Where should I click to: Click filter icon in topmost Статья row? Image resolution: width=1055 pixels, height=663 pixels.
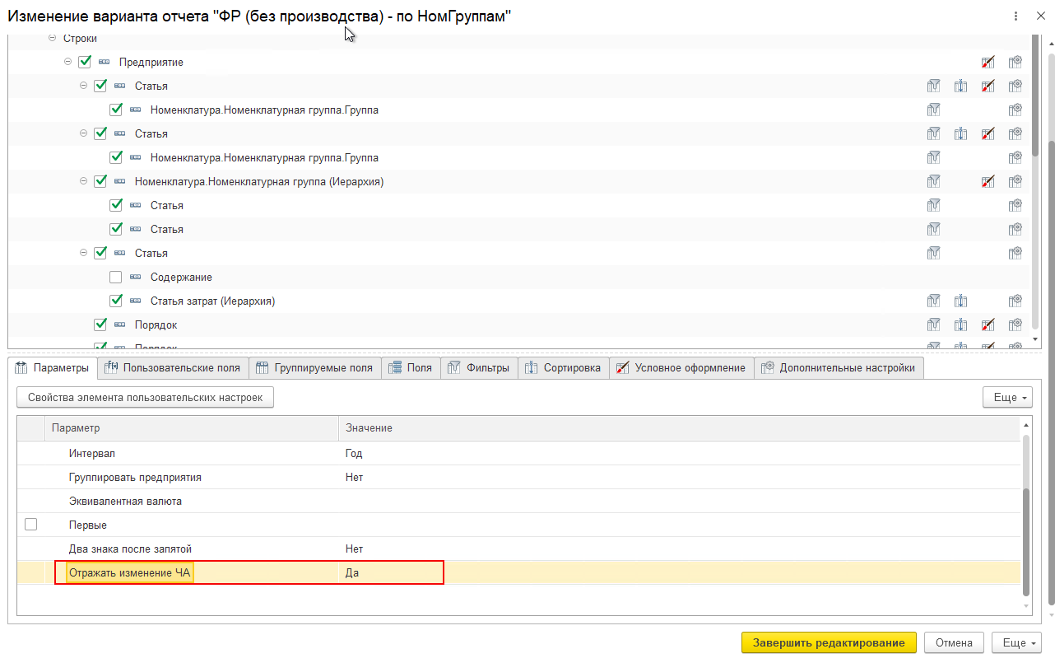pos(934,86)
